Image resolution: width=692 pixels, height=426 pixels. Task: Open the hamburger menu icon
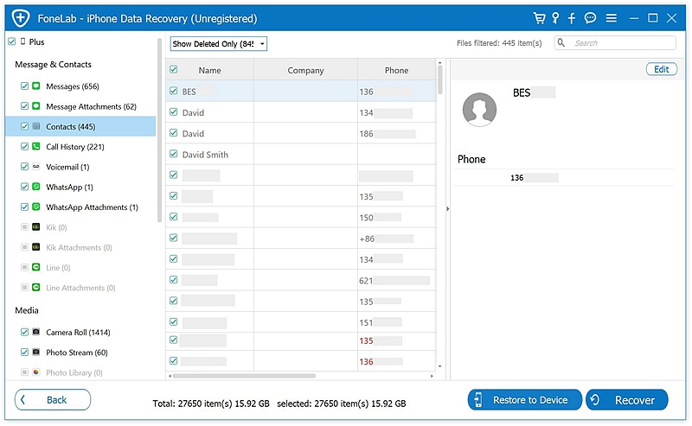[612, 18]
